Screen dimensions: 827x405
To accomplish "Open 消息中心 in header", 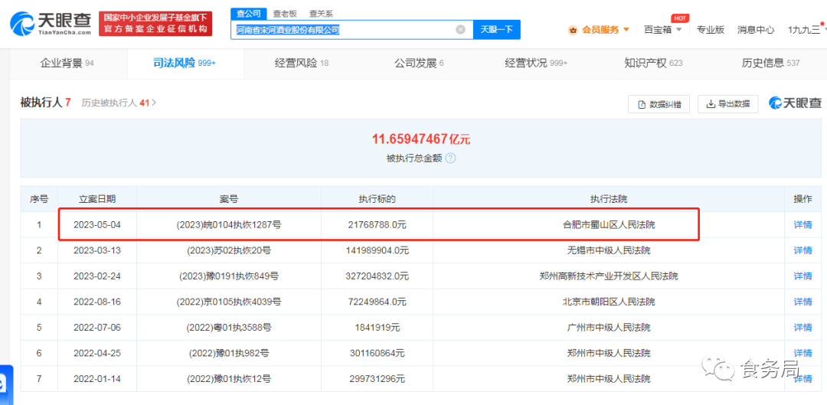I will pos(756,30).
